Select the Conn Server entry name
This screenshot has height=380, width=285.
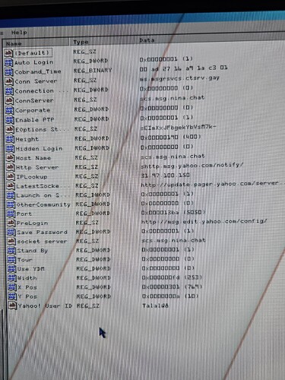[x=36, y=81]
